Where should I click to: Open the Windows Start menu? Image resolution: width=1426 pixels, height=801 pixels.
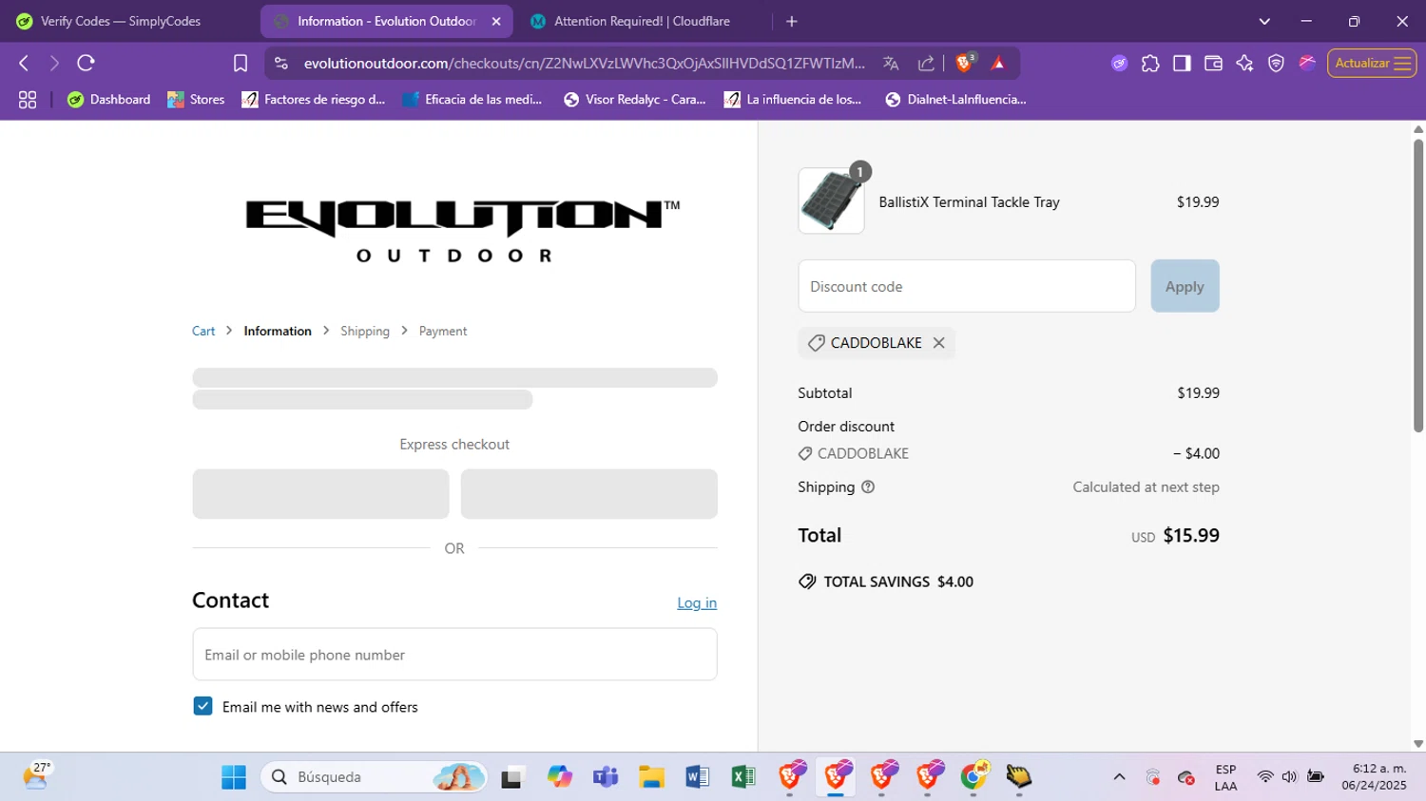[x=234, y=777]
